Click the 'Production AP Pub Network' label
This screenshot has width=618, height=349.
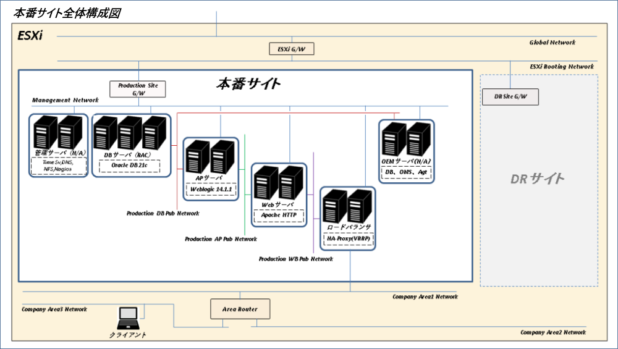[x=221, y=239]
